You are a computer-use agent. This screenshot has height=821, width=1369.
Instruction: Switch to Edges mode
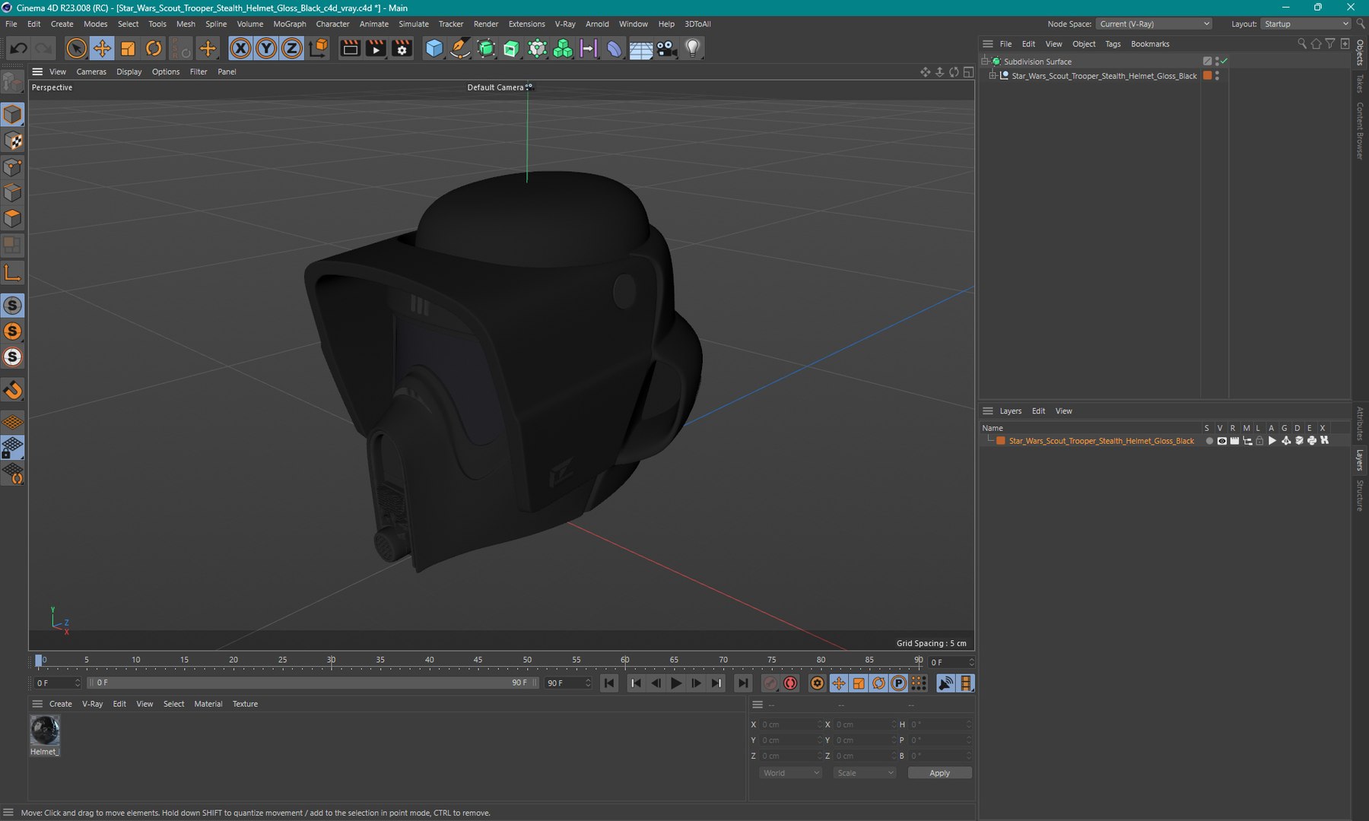coord(13,193)
